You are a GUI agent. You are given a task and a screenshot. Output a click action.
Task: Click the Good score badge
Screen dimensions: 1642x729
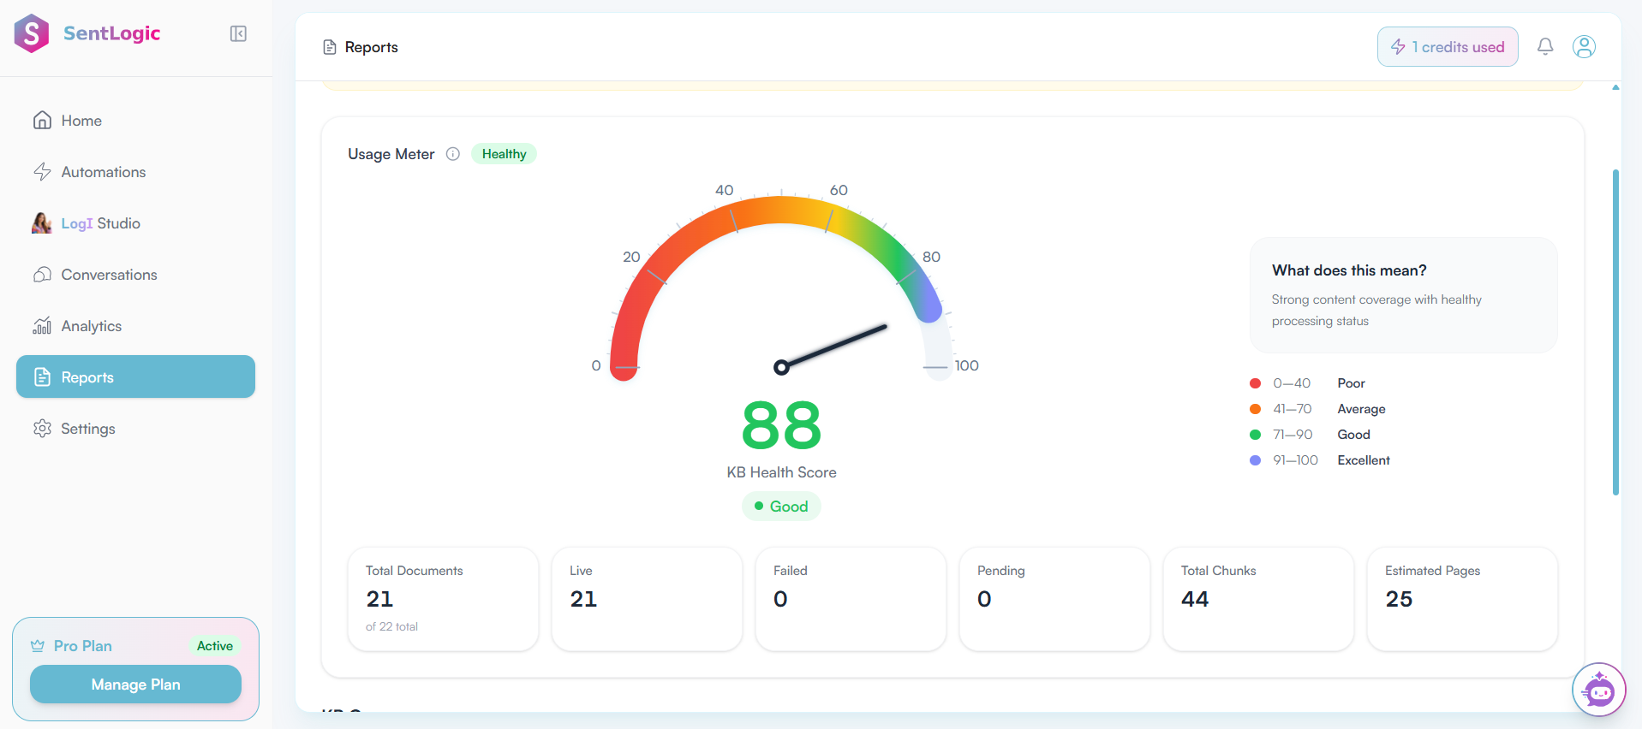click(x=781, y=507)
